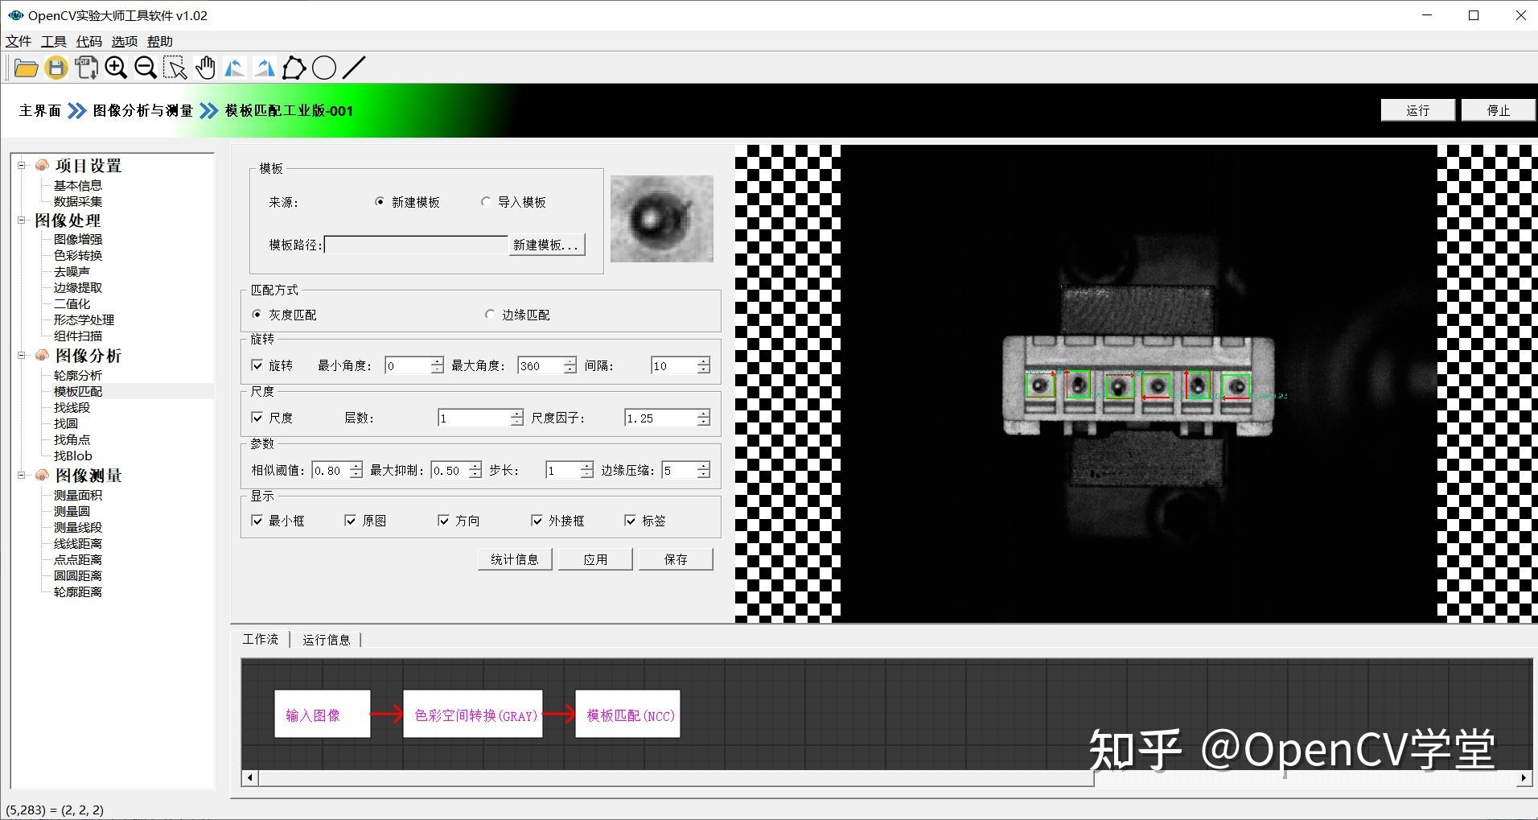Click the save icon in the toolbar
Viewport: 1538px width, 820px height.
click(56, 68)
